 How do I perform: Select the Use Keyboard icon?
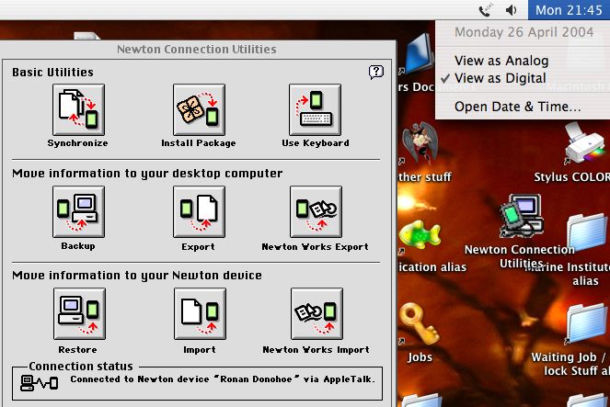tap(315, 110)
